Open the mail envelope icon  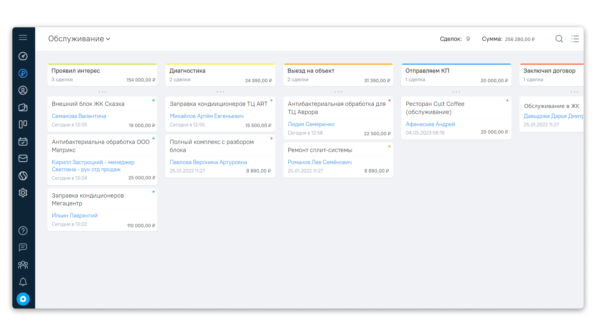click(23, 158)
